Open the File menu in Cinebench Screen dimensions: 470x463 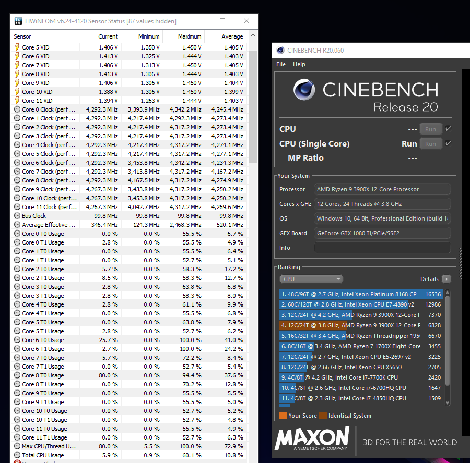(x=281, y=64)
